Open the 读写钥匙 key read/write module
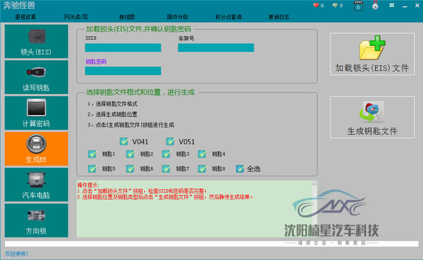This screenshot has width=423, height=260. click(36, 77)
